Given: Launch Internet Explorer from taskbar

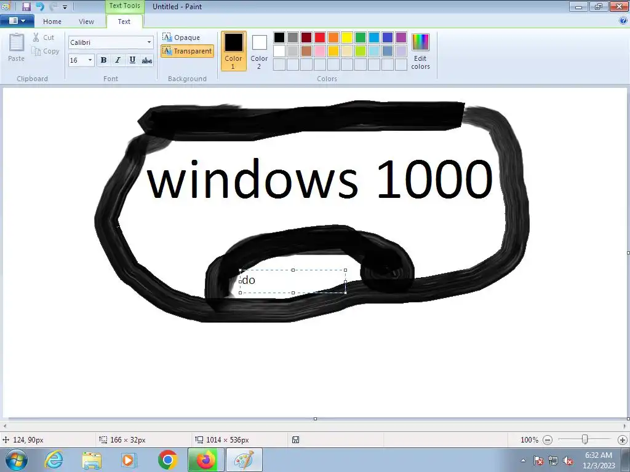Looking at the screenshot, I should (x=54, y=460).
